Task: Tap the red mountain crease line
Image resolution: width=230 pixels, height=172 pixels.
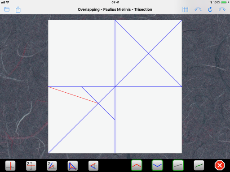Action: pos(73,95)
